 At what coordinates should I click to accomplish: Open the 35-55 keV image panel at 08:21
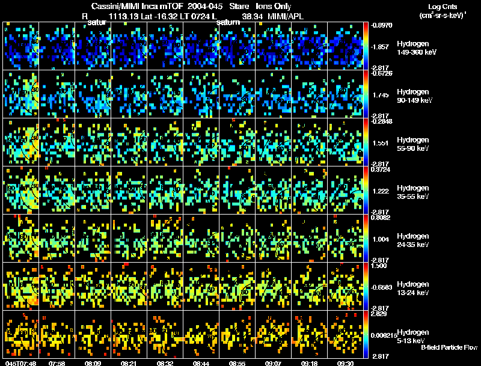(x=129, y=191)
